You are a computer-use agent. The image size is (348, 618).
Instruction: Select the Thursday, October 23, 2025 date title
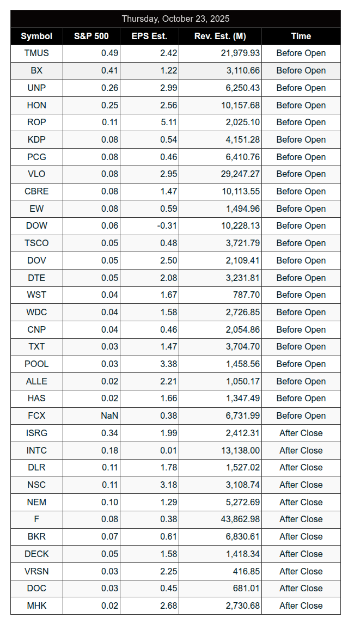(175, 19)
